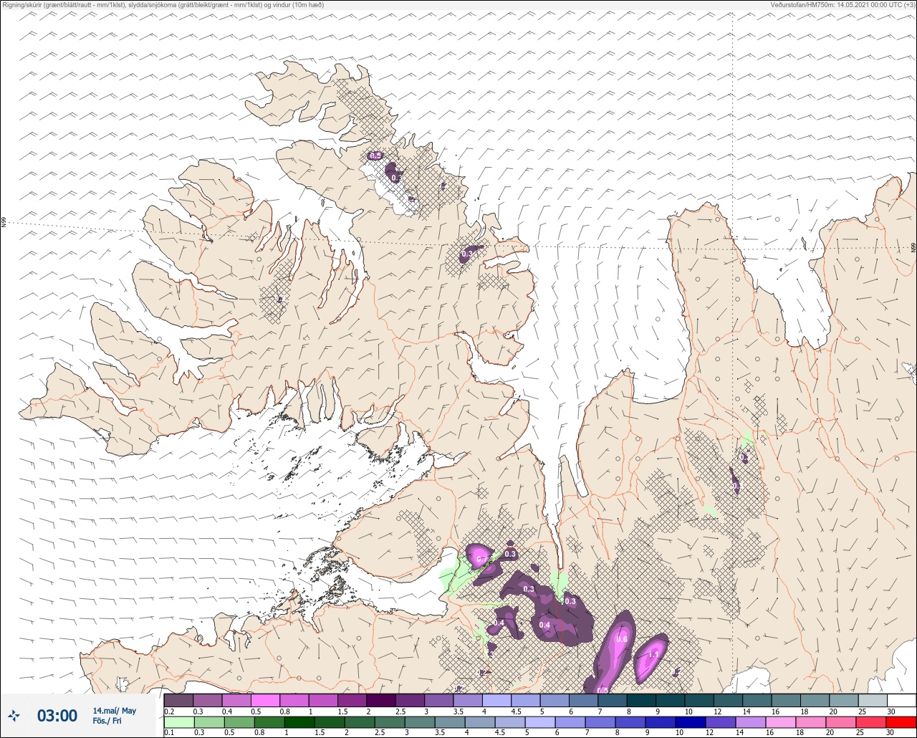Select the top-row legend swatch starting at 12
Image resolution: width=917 pixels, height=738 pixels.
[727, 700]
